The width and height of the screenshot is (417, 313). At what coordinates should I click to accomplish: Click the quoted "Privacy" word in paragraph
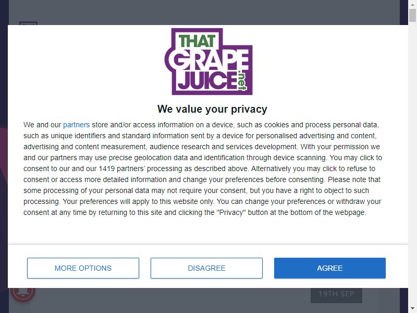[x=231, y=212]
